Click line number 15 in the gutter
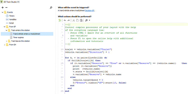Screen dimensions: 188x94 [x=62, y=63]
